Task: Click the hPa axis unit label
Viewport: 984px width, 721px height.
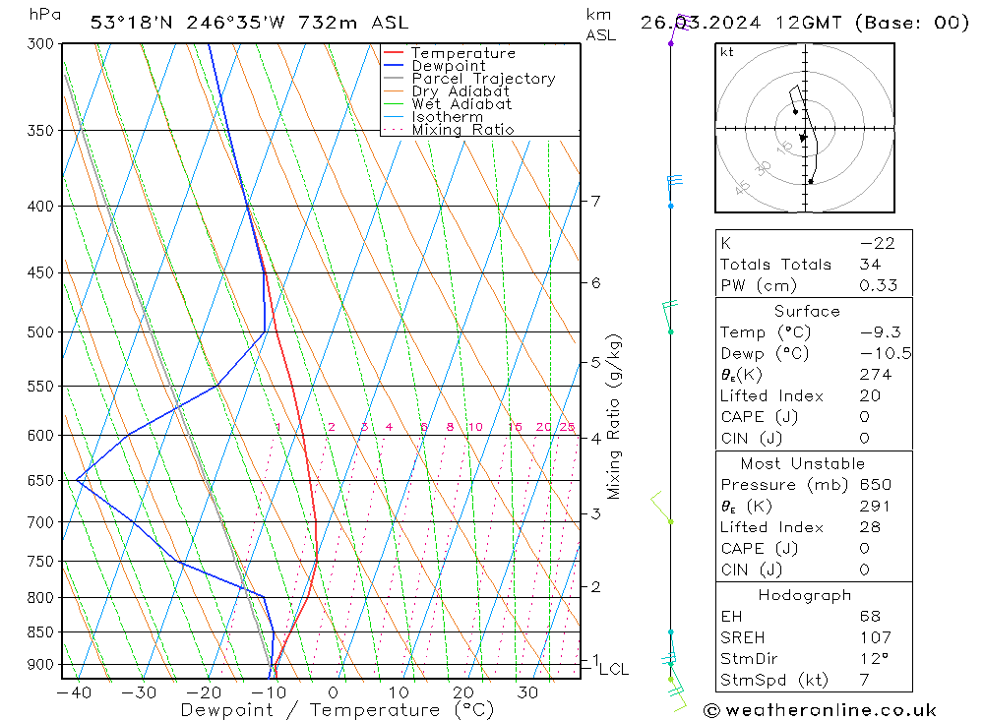Action: click(44, 15)
